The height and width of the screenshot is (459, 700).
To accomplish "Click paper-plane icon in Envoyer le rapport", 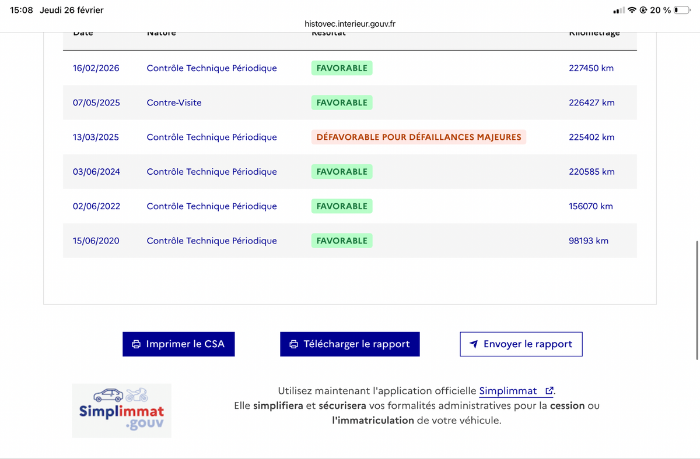I will (474, 344).
